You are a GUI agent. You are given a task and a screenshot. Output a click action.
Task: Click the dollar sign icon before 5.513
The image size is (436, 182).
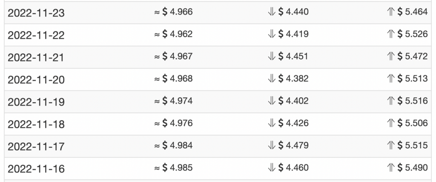(x=400, y=78)
